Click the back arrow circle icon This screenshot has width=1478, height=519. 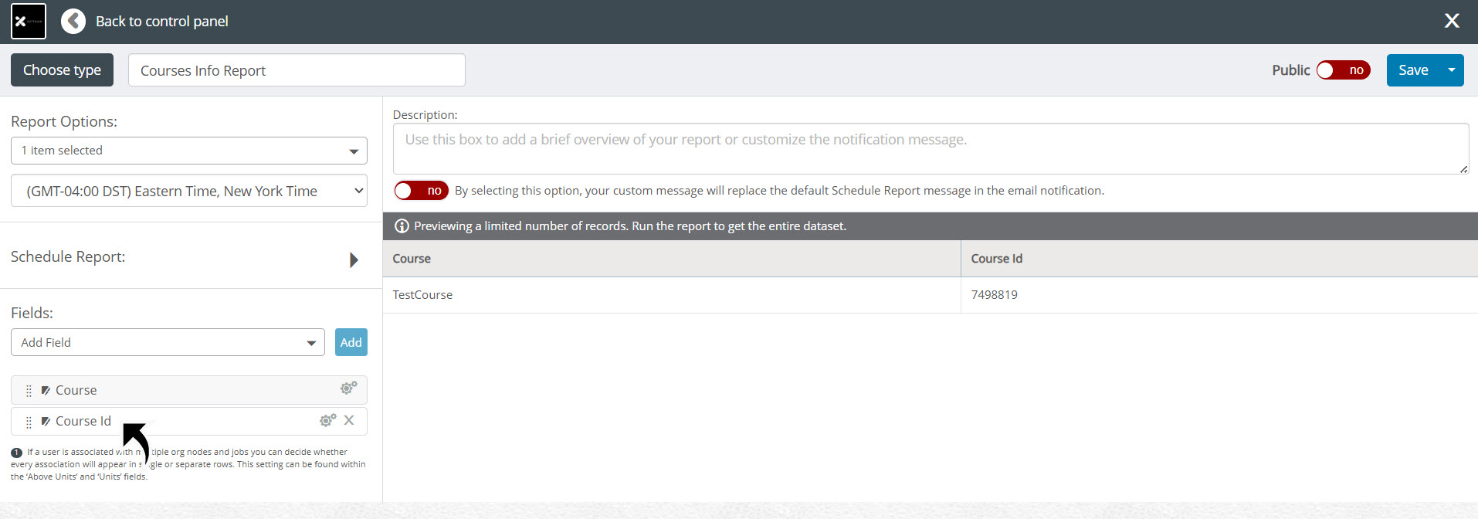(x=73, y=22)
